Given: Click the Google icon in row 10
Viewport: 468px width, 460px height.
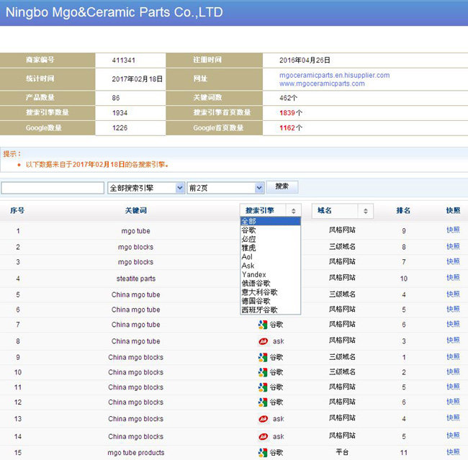Looking at the screenshot, I should [x=263, y=372].
